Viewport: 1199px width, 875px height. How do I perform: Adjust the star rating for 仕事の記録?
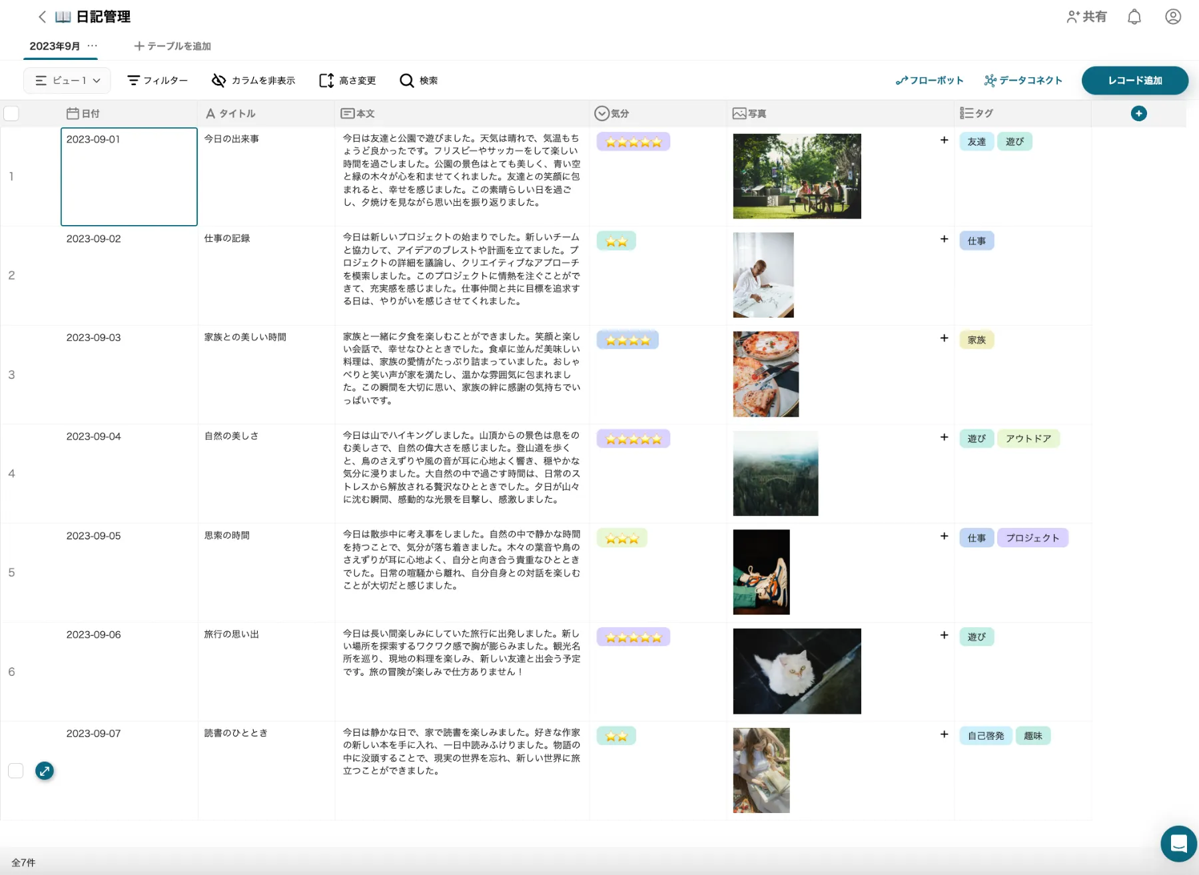pyautogui.click(x=616, y=241)
